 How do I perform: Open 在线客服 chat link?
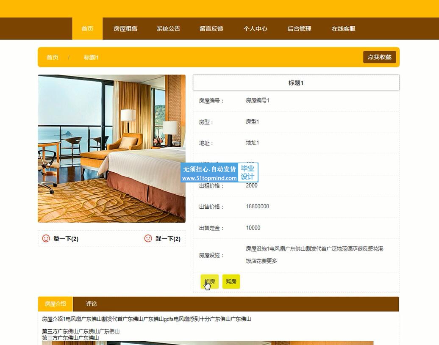(344, 28)
